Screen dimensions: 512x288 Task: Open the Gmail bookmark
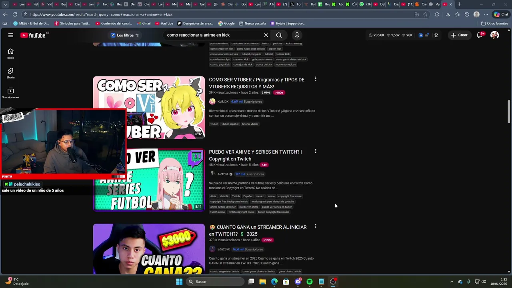point(143,24)
